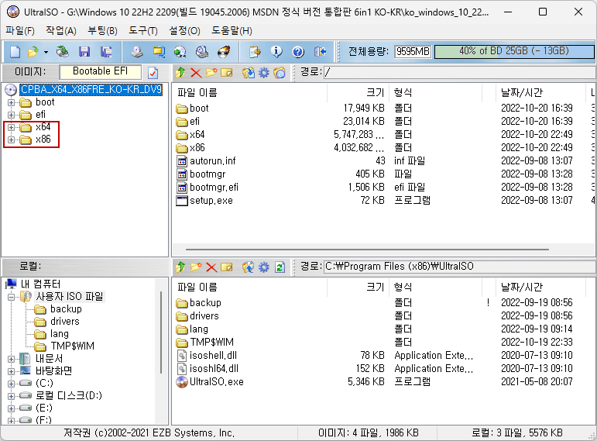597x441 pixels.
Task: Open the 파일(F) menu
Action: pyautogui.click(x=20, y=30)
